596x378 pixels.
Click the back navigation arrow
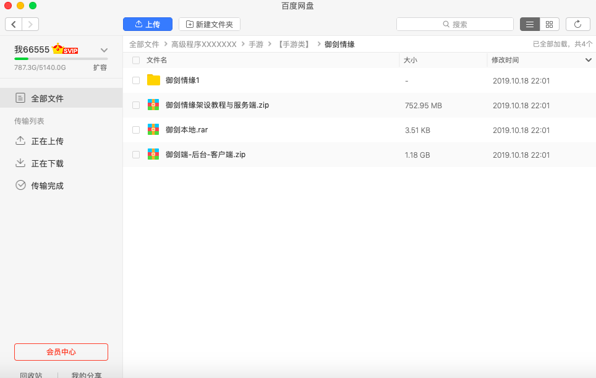pyautogui.click(x=14, y=24)
